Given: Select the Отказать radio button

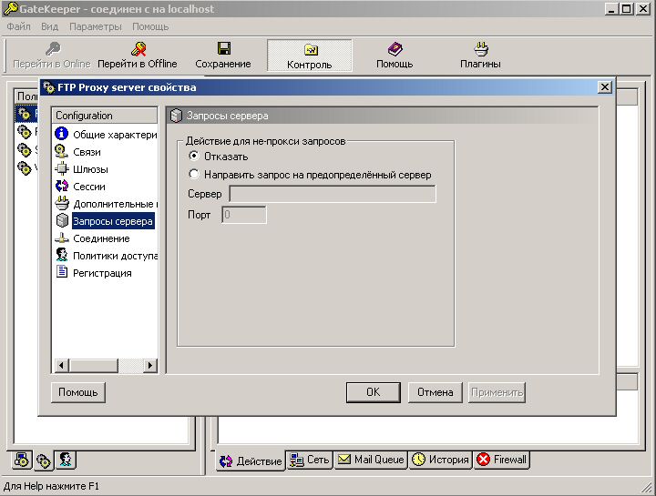Looking at the screenshot, I should coord(194,156).
